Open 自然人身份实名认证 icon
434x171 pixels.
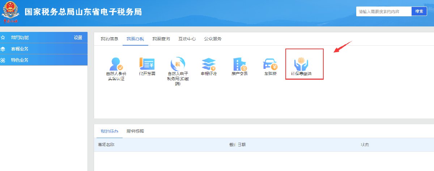[116, 64]
